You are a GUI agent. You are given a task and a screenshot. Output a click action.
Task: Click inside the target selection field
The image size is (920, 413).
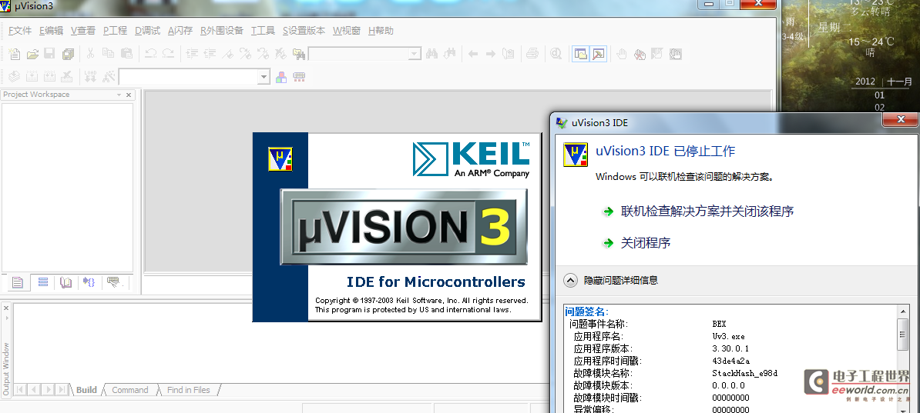coord(188,77)
